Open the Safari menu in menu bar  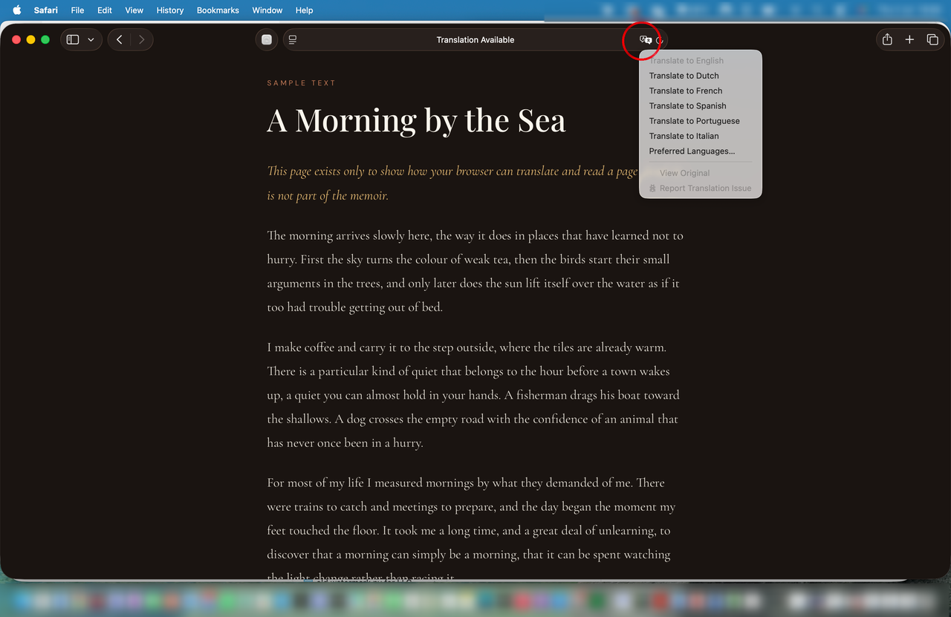click(x=46, y=10)
